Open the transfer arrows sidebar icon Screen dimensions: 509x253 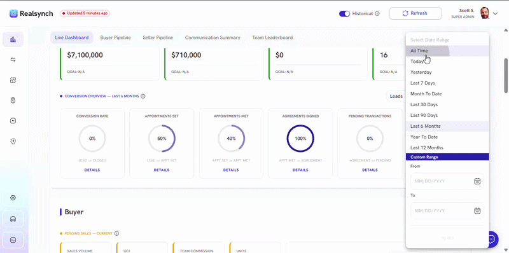(13, 60)
